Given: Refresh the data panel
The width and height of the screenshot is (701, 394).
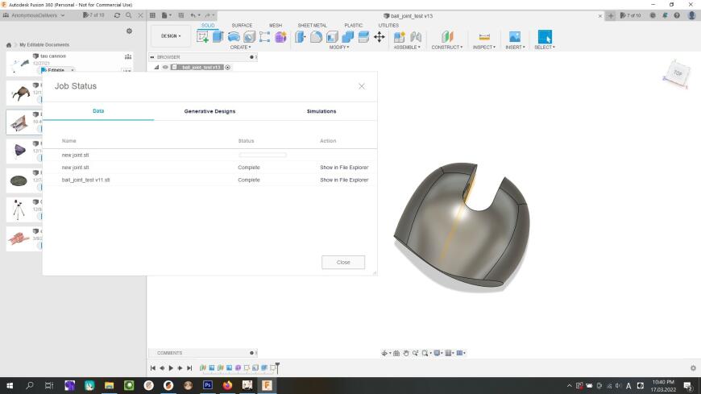Looking at the screenshot, I should click(117, 15).
